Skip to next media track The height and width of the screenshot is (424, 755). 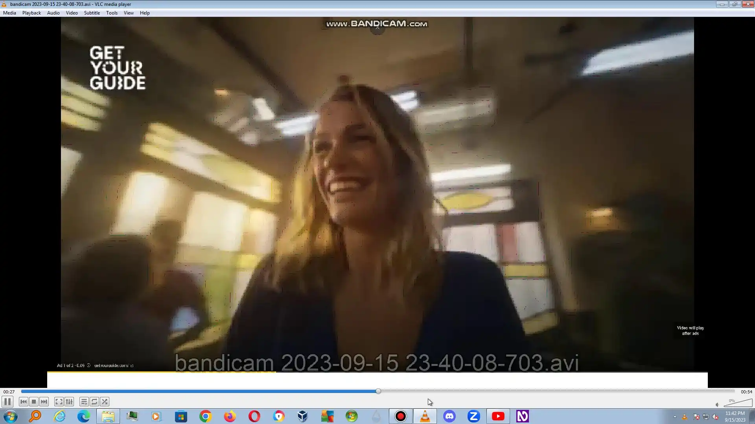pyautogui.click(x=44, y=402)
